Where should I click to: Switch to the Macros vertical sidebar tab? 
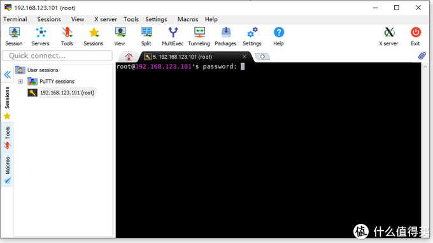coord(8,170)
